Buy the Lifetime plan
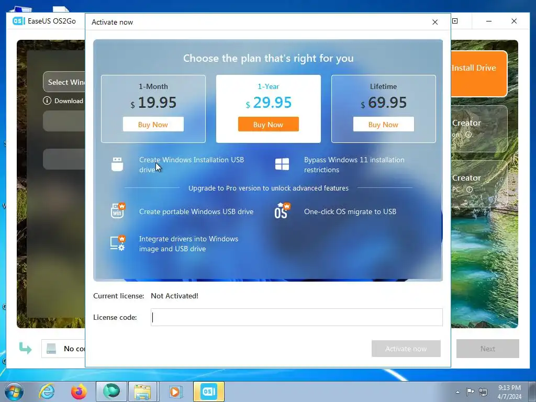 point(383,125)
